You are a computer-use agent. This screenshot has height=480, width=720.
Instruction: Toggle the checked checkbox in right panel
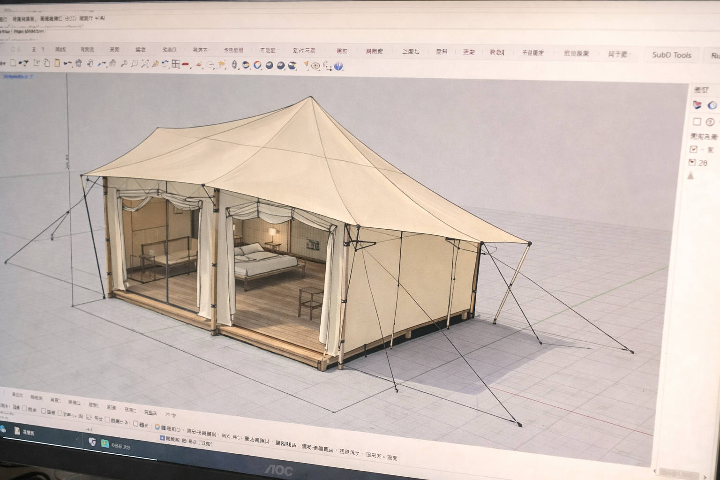coord(693,149)
